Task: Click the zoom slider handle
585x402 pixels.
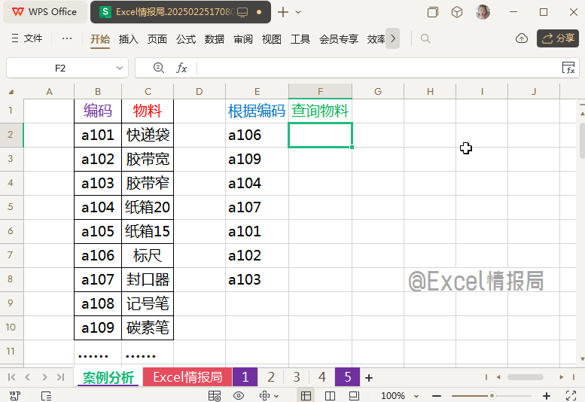Action: pyautogui.click(x=492, y=396)
